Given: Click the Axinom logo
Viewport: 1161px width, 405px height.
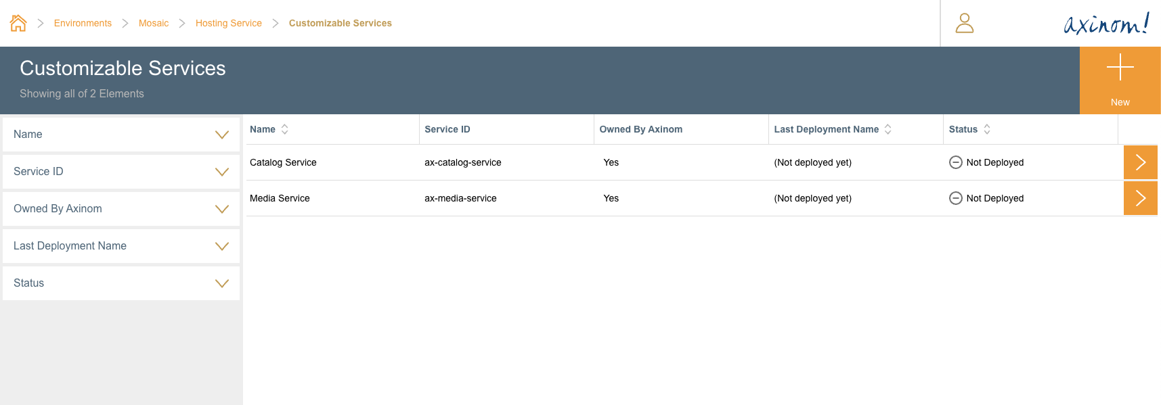Looking at the screenshot, I should coord(1106,24).
